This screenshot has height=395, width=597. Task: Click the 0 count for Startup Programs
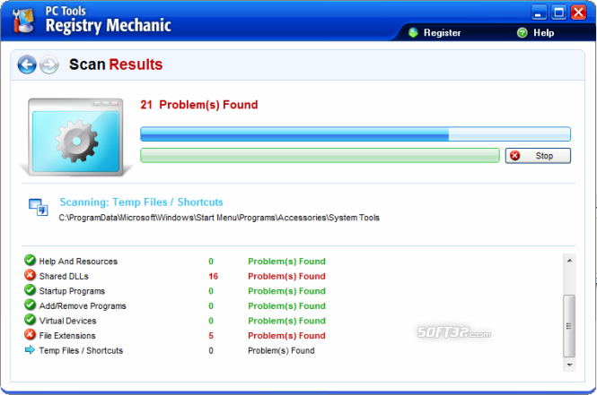pos(211,291)
